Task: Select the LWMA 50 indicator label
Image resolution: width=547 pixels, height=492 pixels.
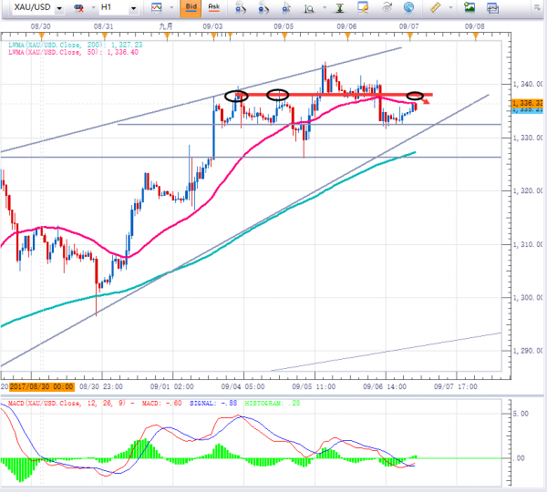Action: coord(73,52)
